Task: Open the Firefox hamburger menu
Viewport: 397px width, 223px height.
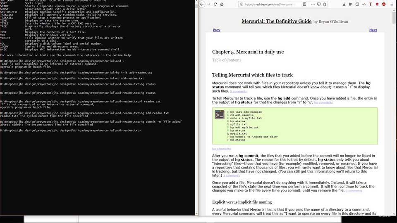Action: (x=392, y=4)
